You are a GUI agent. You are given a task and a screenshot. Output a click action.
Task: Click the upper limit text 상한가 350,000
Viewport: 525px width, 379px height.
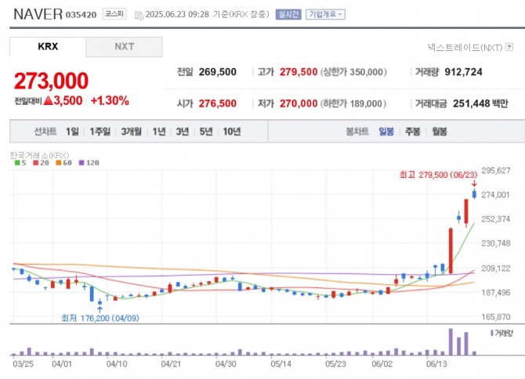click(x=353, y=72)
